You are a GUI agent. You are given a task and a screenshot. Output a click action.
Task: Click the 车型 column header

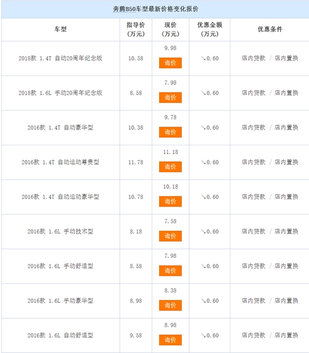coord(60,29)
